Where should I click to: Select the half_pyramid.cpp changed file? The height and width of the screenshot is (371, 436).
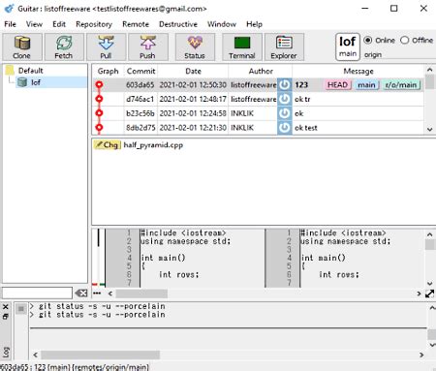coord(153,145)
